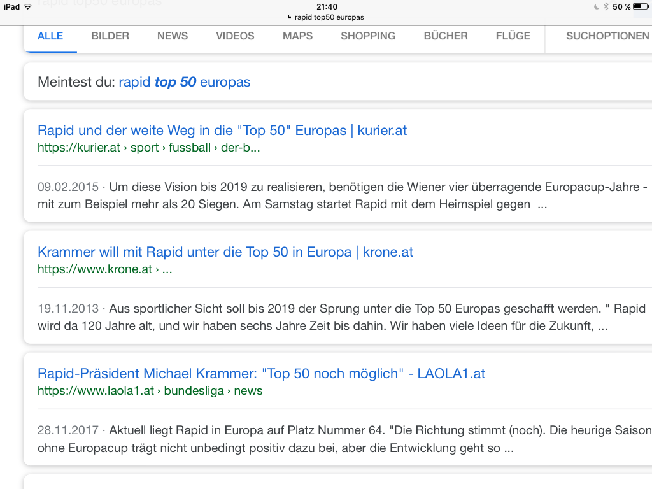Tap the Do Not Disturb moon icon

tap(597, 6)
